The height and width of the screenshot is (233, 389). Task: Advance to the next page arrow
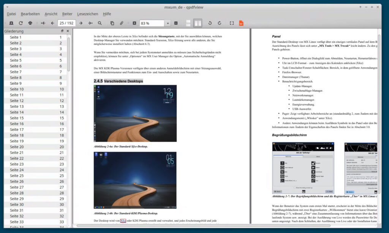[81, 23]
